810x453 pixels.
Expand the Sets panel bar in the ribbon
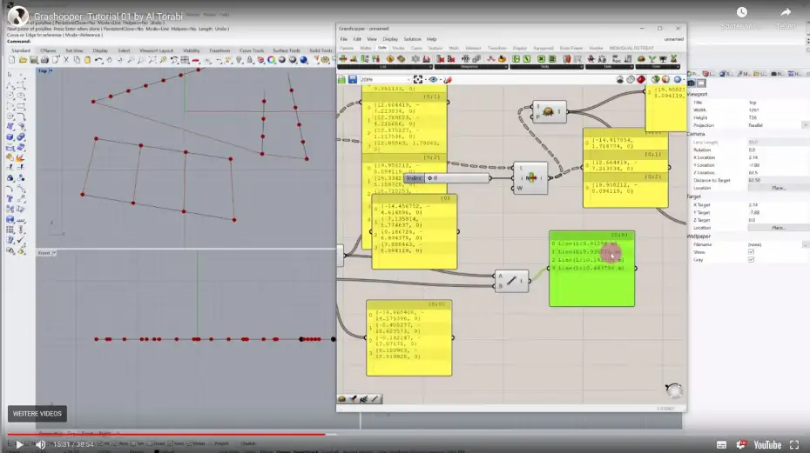click(x=546, y=67)
